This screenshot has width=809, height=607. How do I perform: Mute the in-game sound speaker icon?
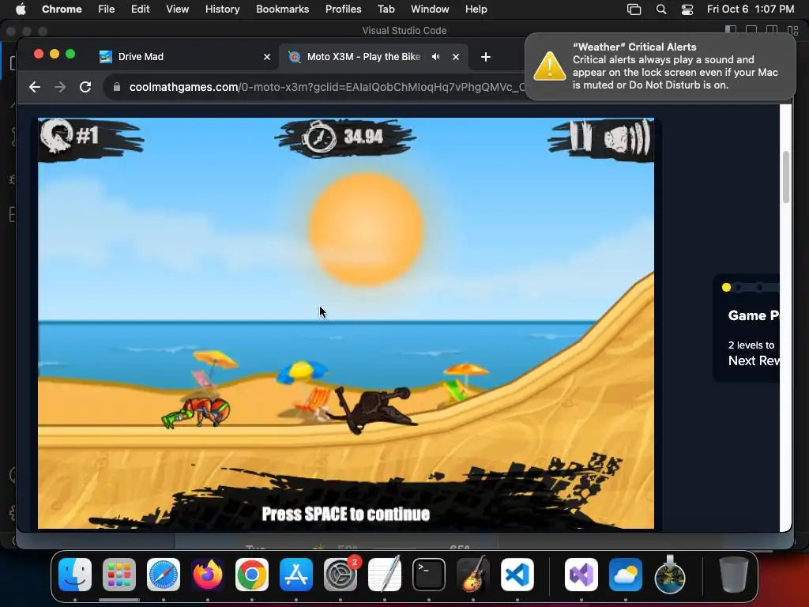[626, 138]
